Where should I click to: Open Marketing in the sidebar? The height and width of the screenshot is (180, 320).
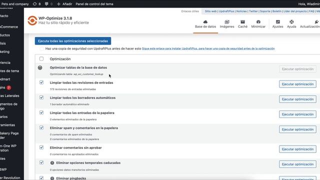point(4,51)
